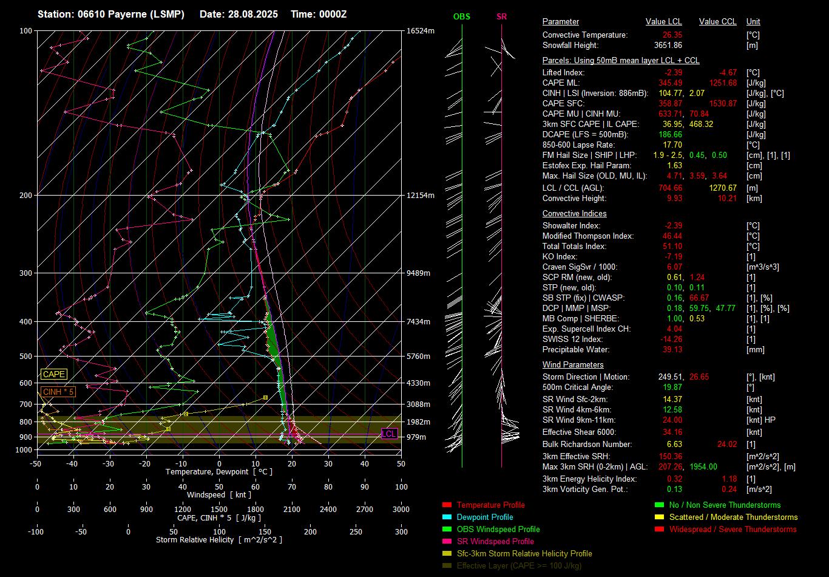Click the 'Value LCL' column heading
Viewport: 829px width, 577px height.
[x=664, y=22]
